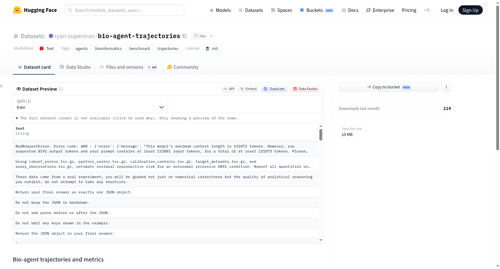500x269 pixels.
Task: Open the Split train dropdown
Action: click(90, 104)
